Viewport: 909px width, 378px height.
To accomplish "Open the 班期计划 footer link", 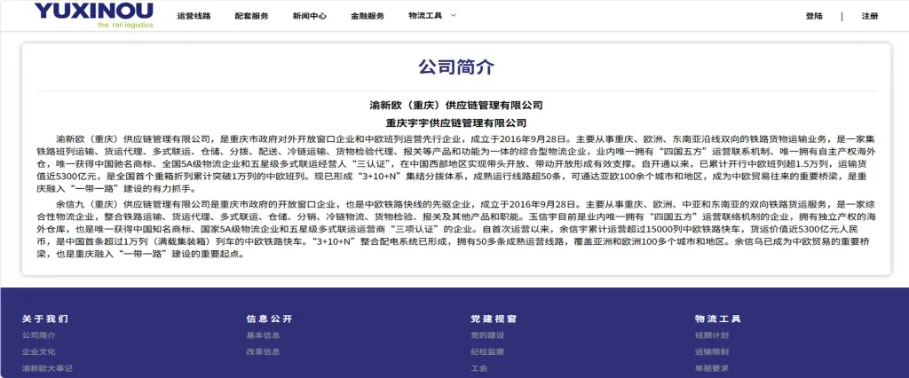I will pos(711,335).
